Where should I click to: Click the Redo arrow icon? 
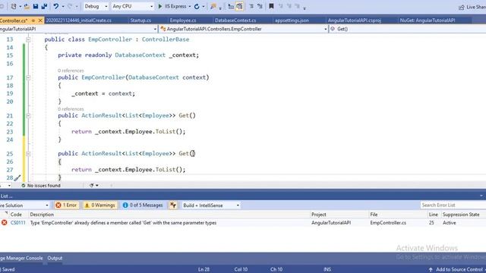pos(70,6)
